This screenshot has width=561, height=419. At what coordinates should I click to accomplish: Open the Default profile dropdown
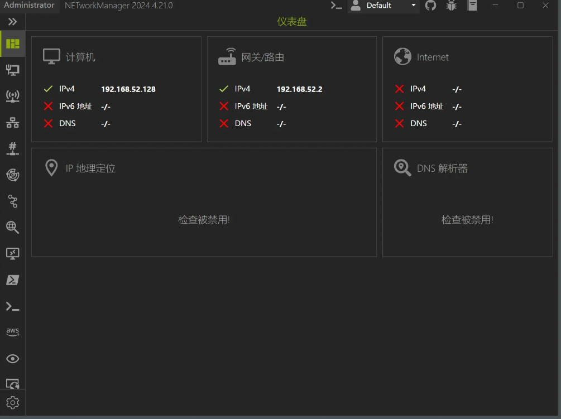(383, 6)
